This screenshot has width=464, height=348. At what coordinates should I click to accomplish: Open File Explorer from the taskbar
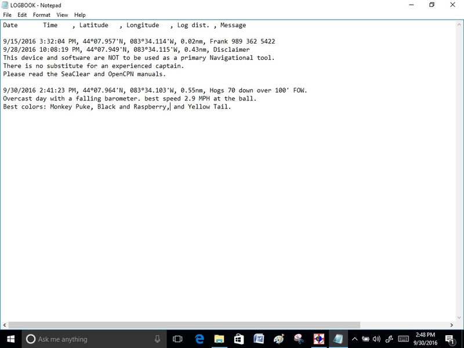pyautogui.click(x=219, y=339)
